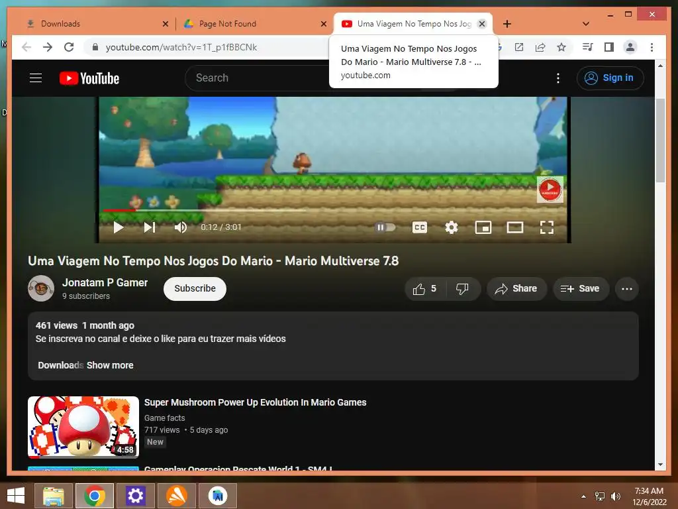Seek on the video progress bar
The image size is (678, 509).
point(334,210)
